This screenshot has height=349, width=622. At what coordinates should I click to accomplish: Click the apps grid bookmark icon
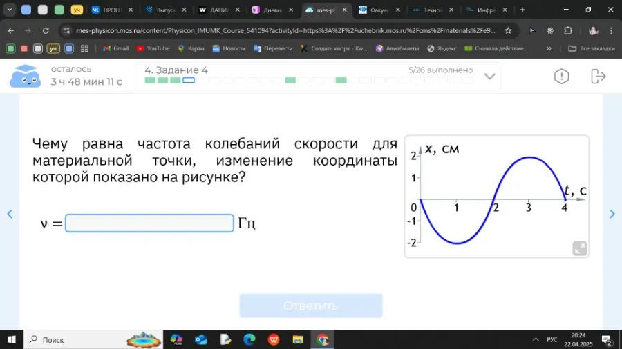[84, 48]
